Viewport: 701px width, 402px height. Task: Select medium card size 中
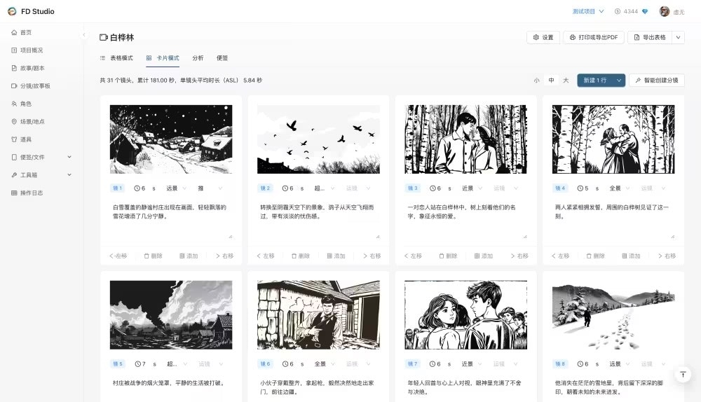(551, 81)
